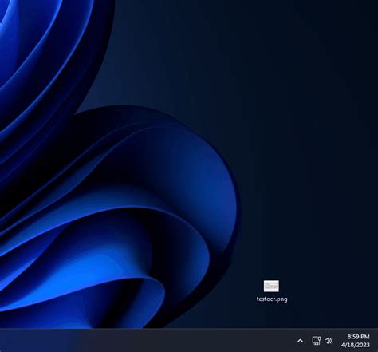
Task: Select the testocr.png file thumbnail
Action: tap(271, 286)
